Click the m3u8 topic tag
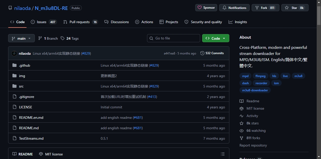The width and height of the screenshot is (321, 159). [x=298, y=76]
